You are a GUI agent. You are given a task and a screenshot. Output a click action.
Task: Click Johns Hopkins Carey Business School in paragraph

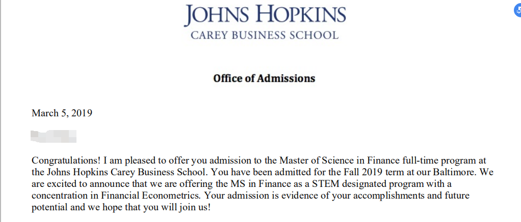[127, 173]
